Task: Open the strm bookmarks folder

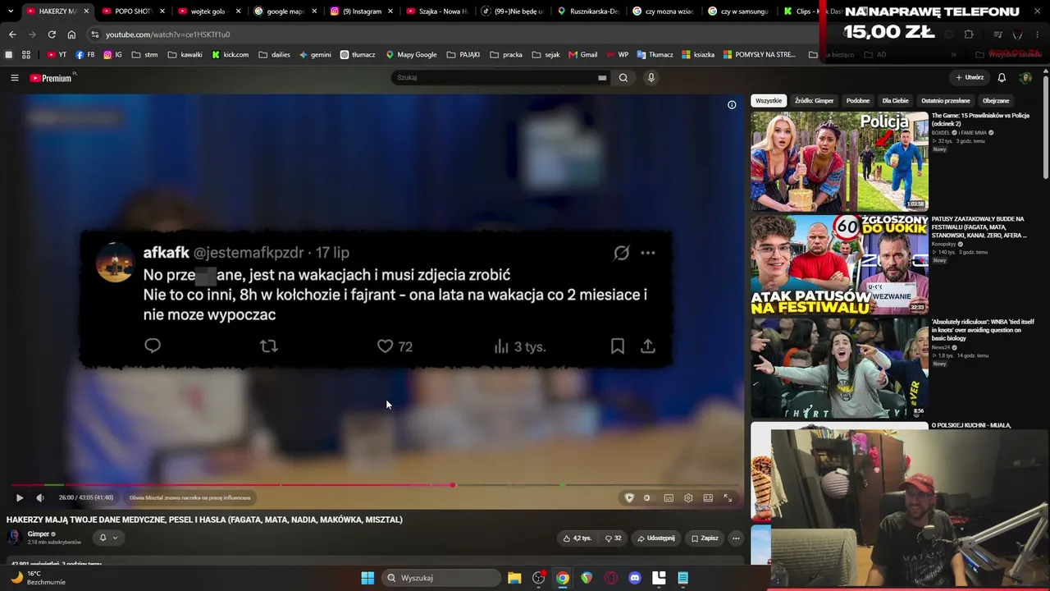Action: (x=144, y=55)
